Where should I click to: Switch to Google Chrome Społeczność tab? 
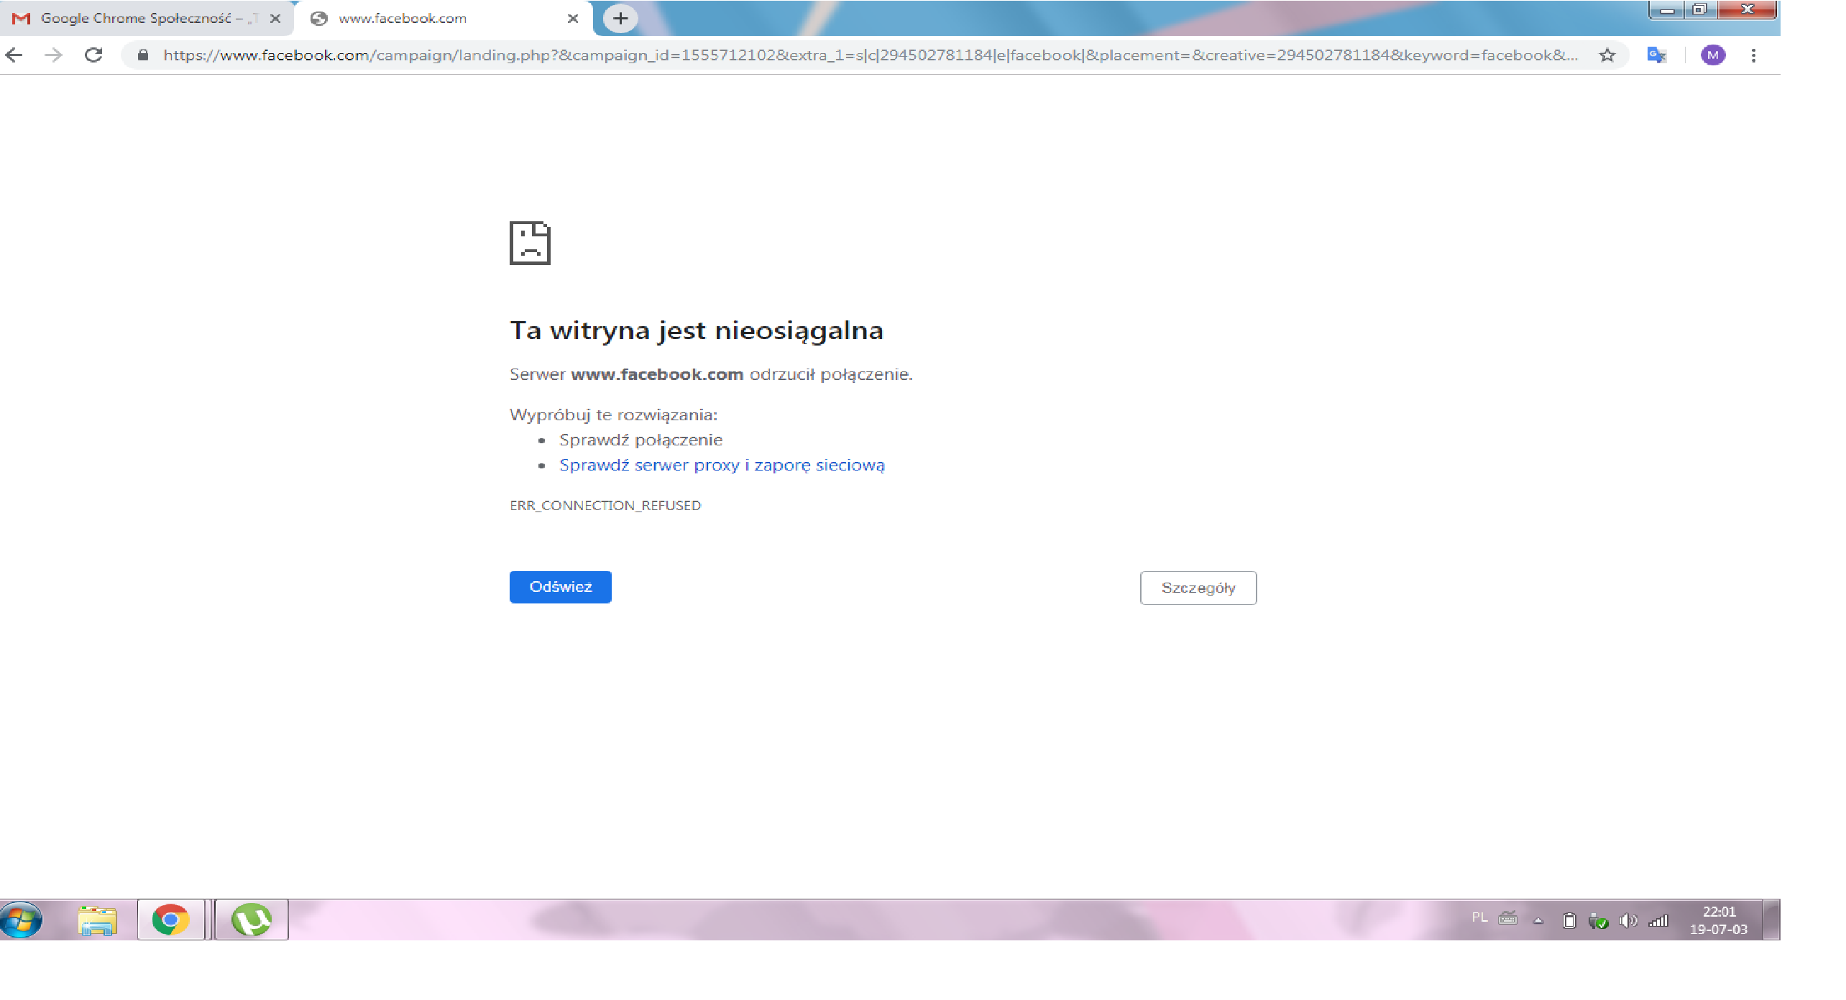pos(147,19)
